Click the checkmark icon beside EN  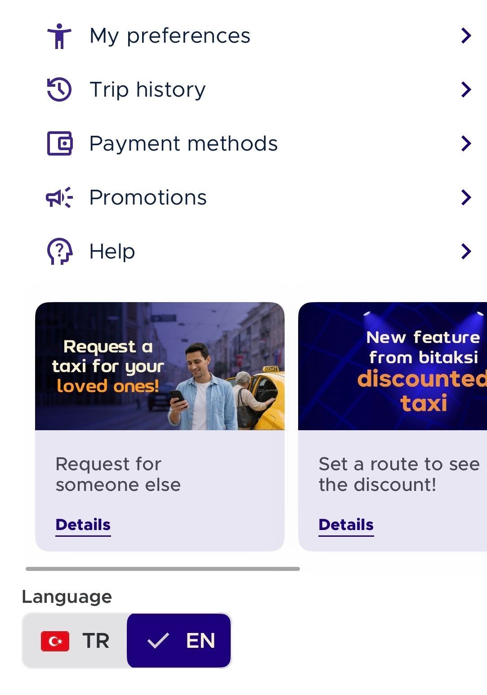pos(158,641)
